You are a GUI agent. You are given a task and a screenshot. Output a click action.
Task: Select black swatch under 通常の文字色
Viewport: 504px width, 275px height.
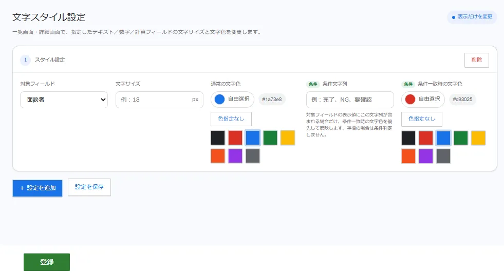pos(218,138)
